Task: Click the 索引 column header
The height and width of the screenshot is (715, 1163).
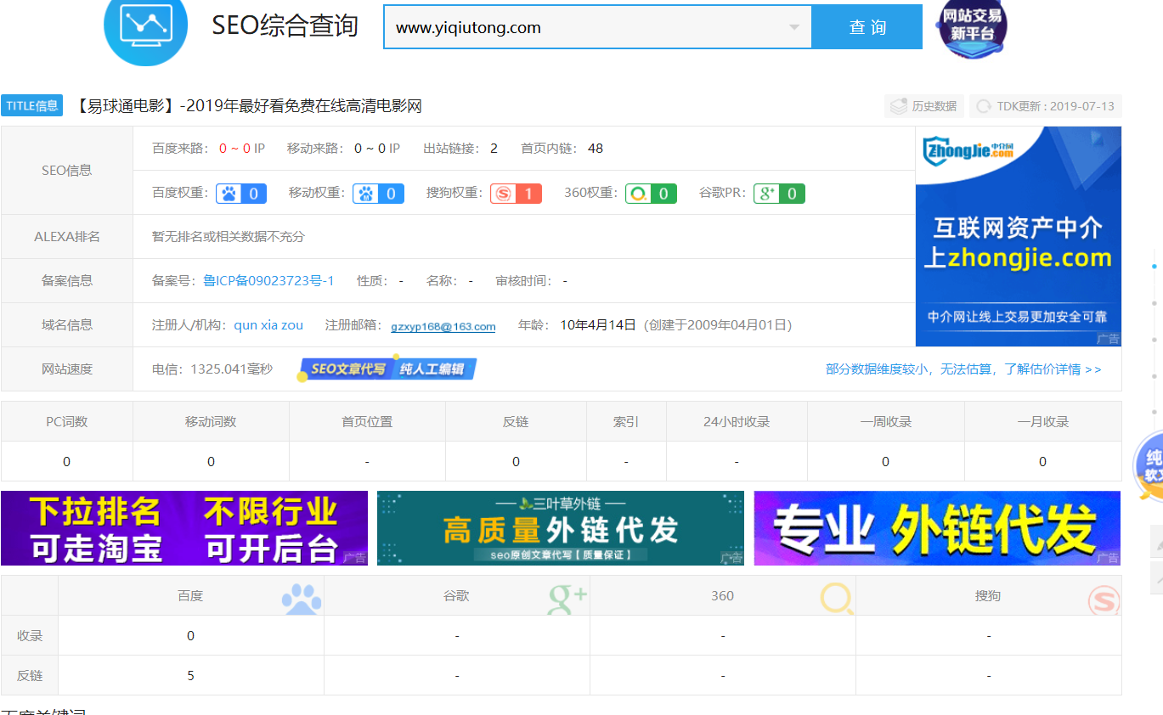Action: [626, 422]
